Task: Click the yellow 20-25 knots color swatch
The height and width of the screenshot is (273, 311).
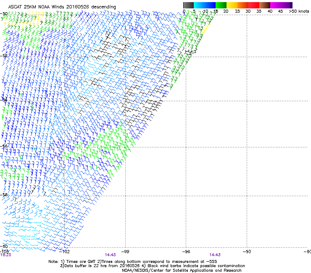Action: pyautogui.click(x=232, y=5)
